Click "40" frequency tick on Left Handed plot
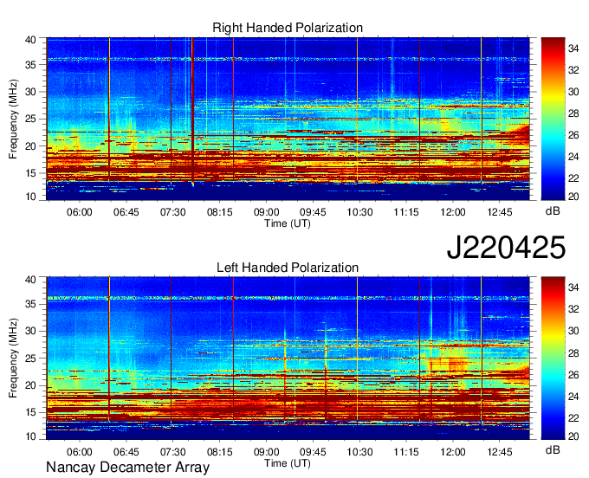This screenshot has height=478, width=589. tap(31, 280)
